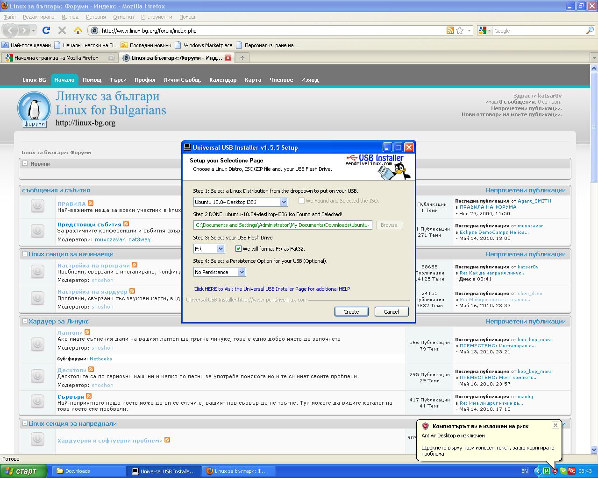Image resolution: width=598 pixels, height=478 pixels.
Task: Click the Windows старт button
Action: 23,471
